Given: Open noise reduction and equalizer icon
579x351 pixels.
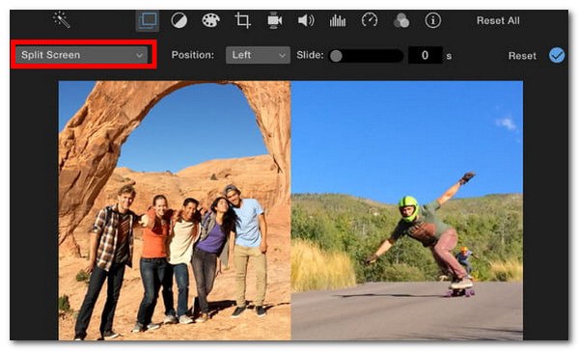Looking at the screenshot, I should [338, 20].
